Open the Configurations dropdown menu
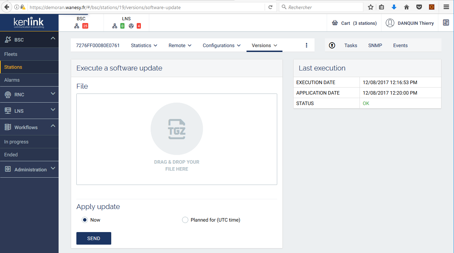Image resolution: width=454 pixels, height=253 pixels. pos(221,45)
